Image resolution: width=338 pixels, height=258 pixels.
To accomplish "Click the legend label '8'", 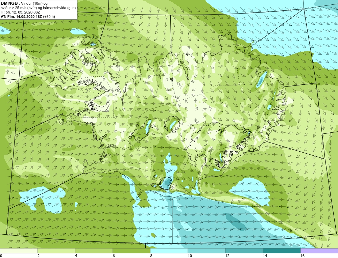I will (151, 256).
